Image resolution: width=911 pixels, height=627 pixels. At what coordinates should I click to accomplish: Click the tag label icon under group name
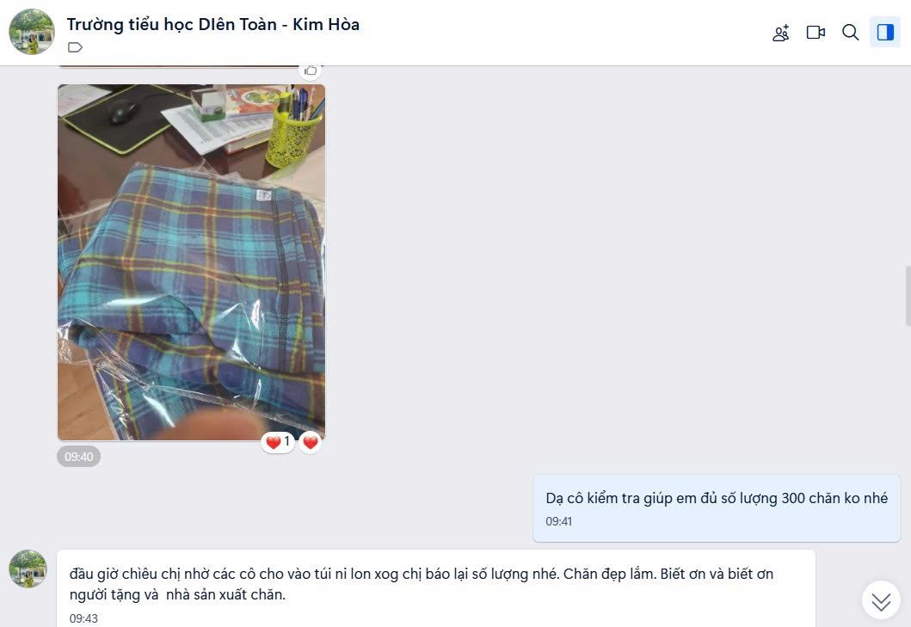point(75,47)
